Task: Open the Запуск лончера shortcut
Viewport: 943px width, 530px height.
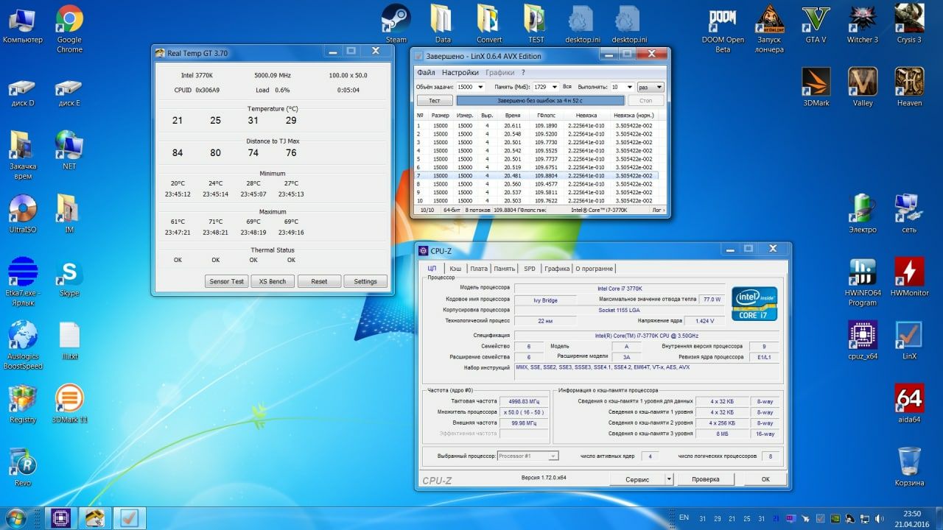Action: coord(769,29)
